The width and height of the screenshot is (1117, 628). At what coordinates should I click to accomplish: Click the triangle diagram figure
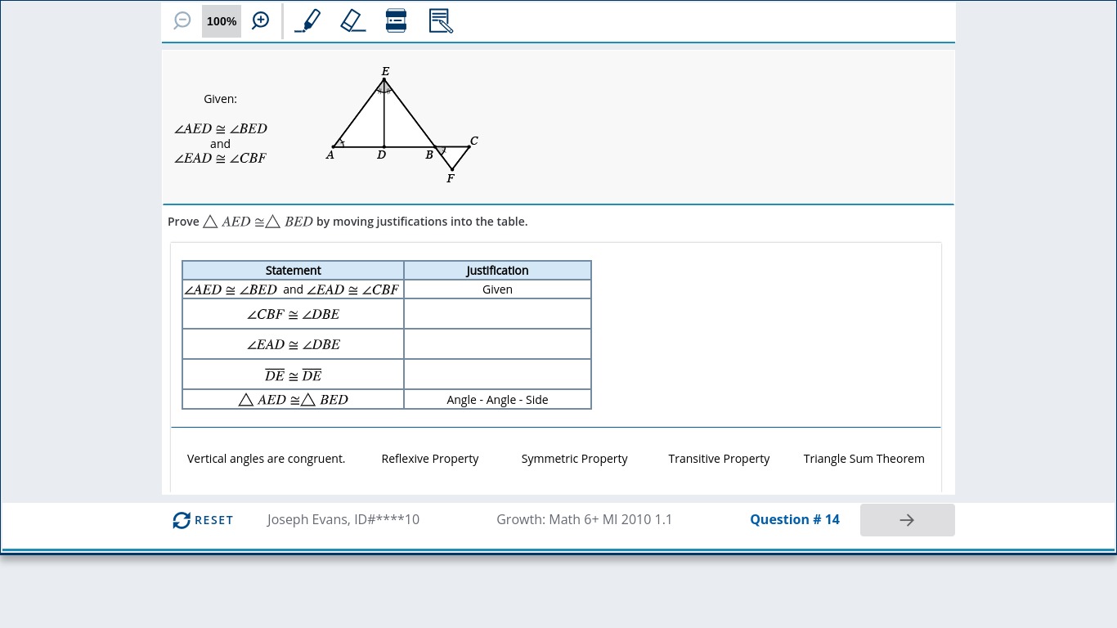[x=401, y=125]
